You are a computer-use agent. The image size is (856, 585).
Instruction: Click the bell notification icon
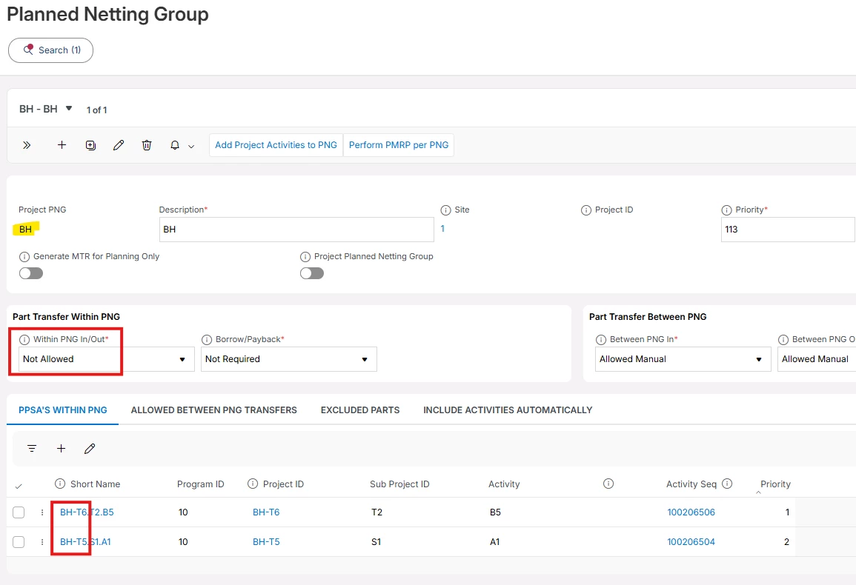click(x=175, y=145)
